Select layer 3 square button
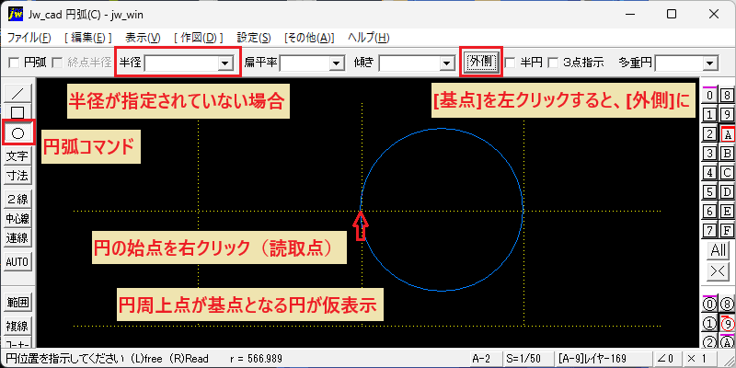The height and width of the screenshot is (368, 736). point(709,153)
